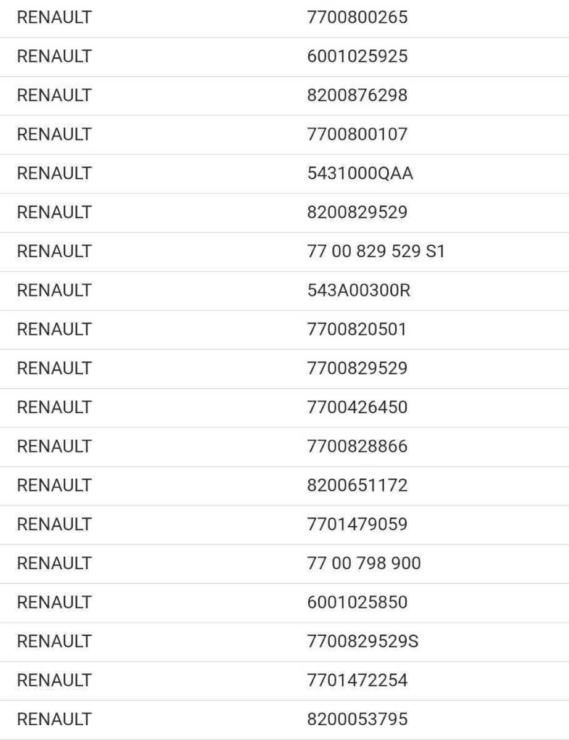The height and width of the screenshot is (740, 569).
Task: Click RENAULT label beside 7700829529S
Action: tap(54, 641)
